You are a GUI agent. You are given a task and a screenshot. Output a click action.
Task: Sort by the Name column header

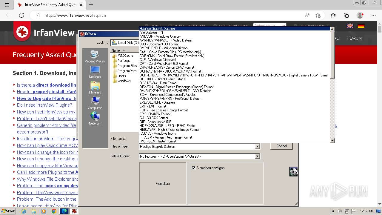coord(124,50)
